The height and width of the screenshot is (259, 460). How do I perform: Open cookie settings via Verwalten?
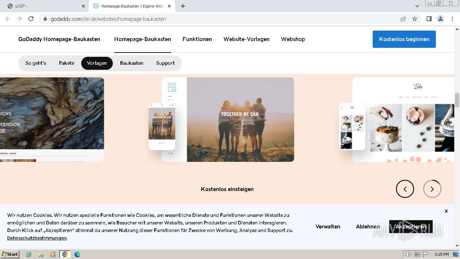click(328, 227)
